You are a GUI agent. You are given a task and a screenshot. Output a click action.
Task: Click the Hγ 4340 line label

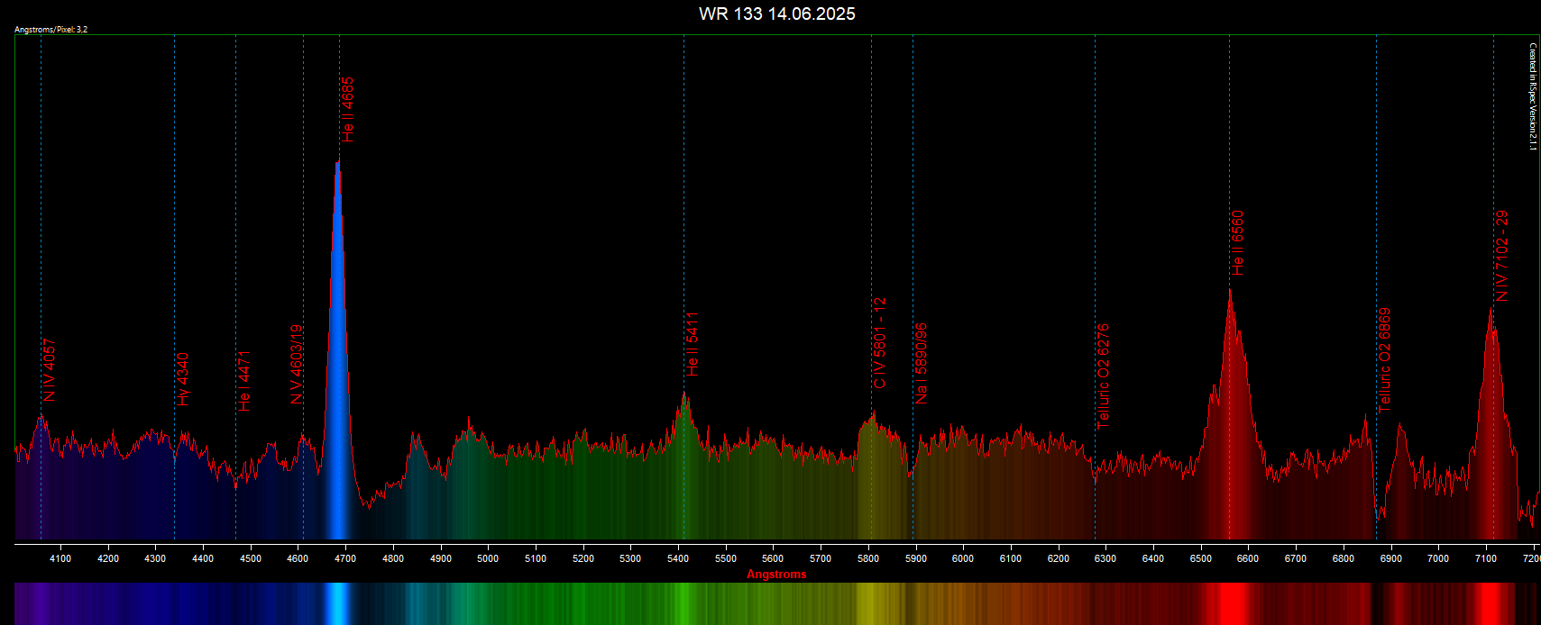pos(183,379)
